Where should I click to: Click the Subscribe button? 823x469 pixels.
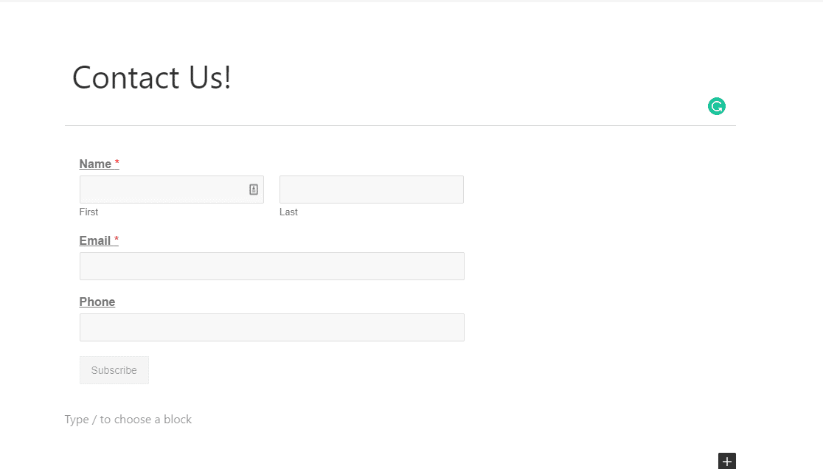click(x=114, y=369)
